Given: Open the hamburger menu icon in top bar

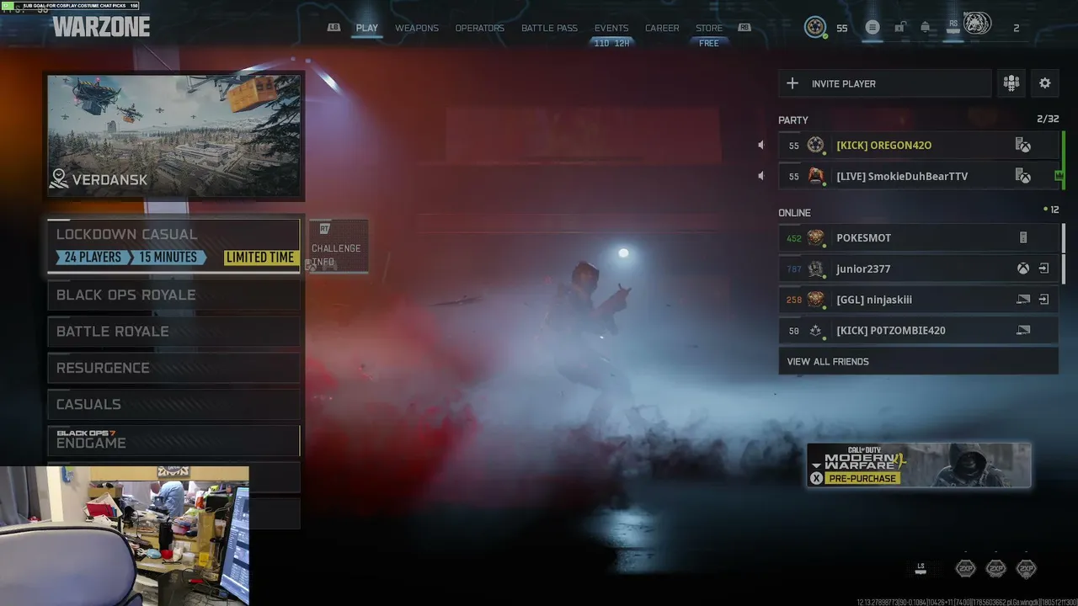Looking at the screenshot, I should [x=873, y=27].
